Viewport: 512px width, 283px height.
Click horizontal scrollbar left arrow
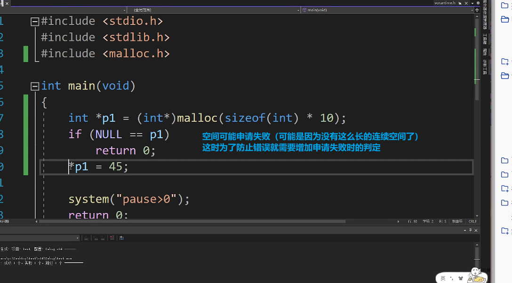tap(36, 221)
